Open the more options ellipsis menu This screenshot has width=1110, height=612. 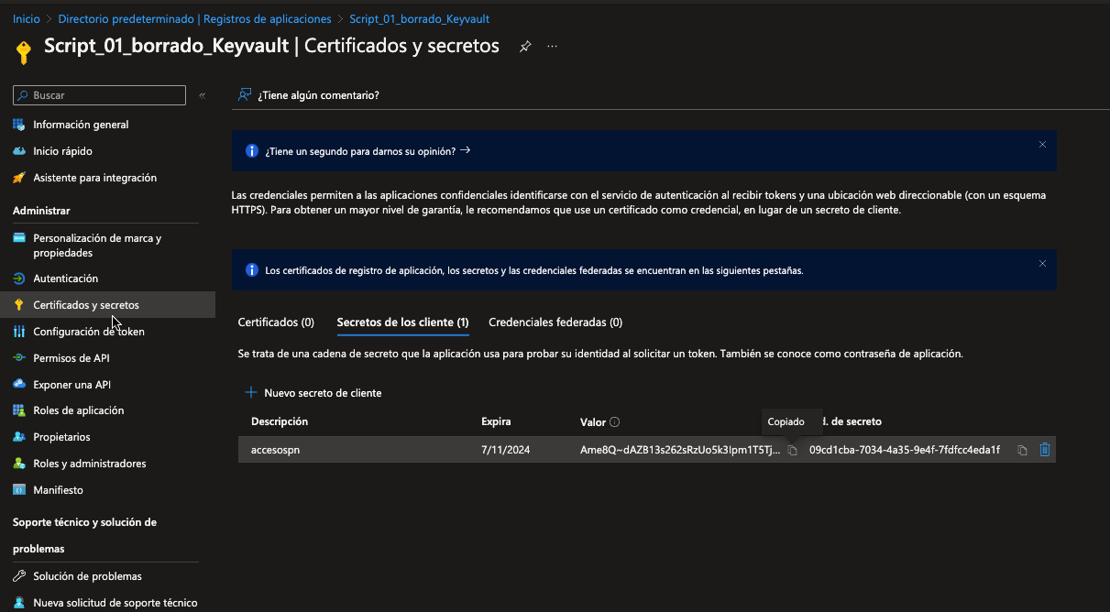tap(552, 47)
